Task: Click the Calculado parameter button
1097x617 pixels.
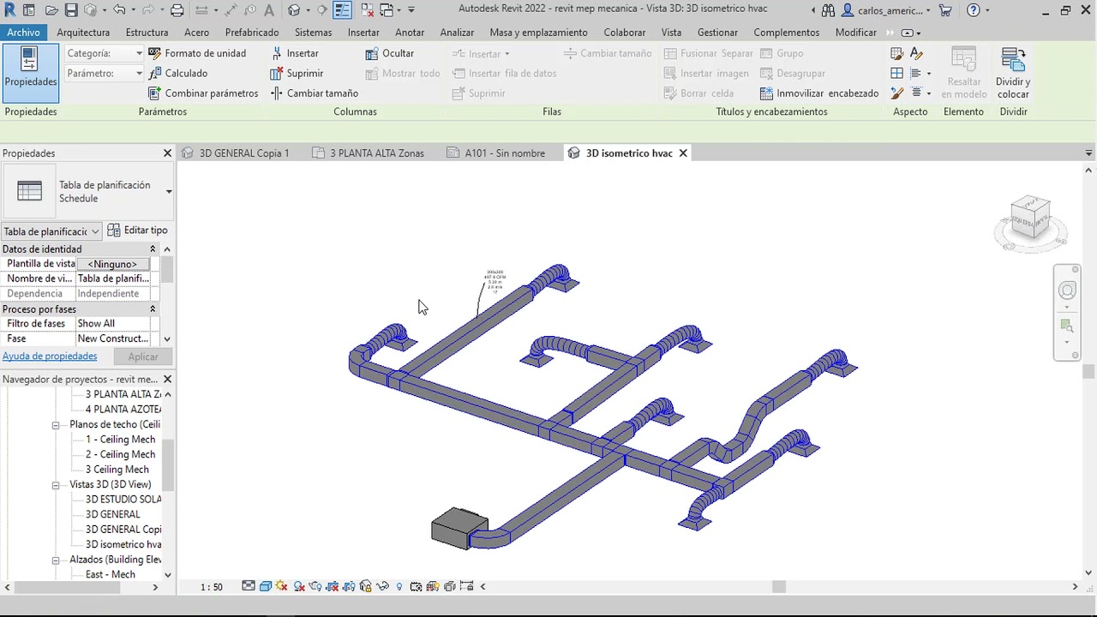Action: [178, 74]
